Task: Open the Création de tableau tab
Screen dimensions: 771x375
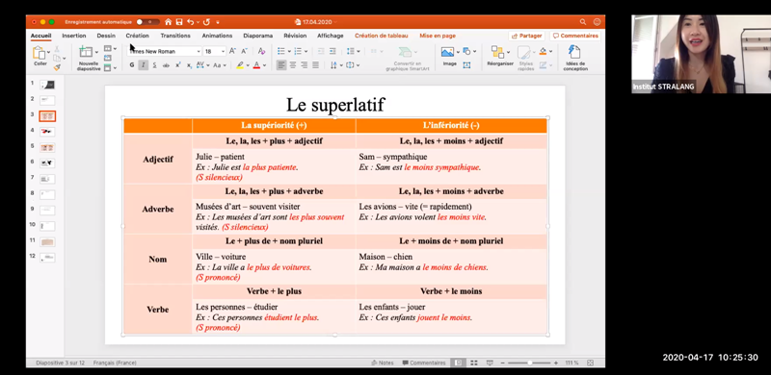Action: (381, 36)
